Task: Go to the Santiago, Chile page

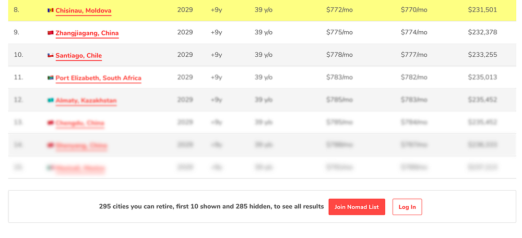Action: [79, 55]
